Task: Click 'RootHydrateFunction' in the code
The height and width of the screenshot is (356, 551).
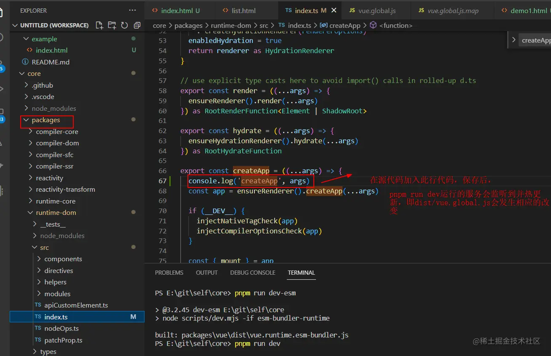Action: [243, 151]
